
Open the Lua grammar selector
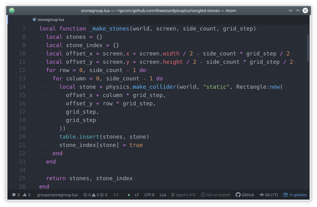point(163,195)
